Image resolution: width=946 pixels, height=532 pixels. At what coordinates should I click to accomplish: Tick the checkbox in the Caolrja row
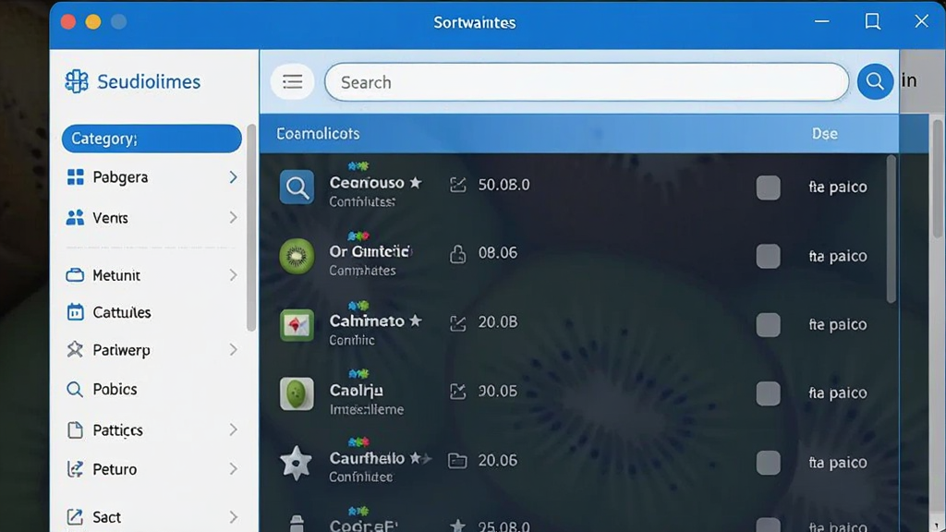(768, 393)
